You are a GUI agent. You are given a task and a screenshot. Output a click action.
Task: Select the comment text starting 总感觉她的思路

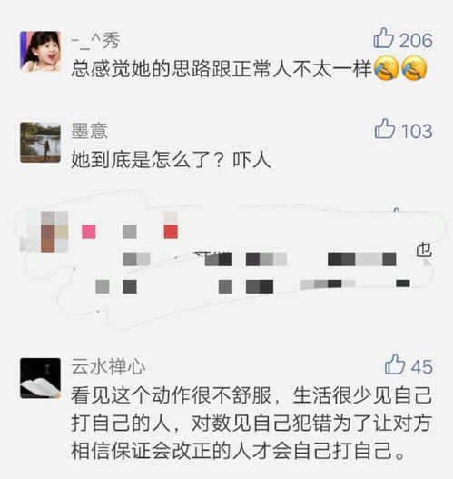[249, 68]
